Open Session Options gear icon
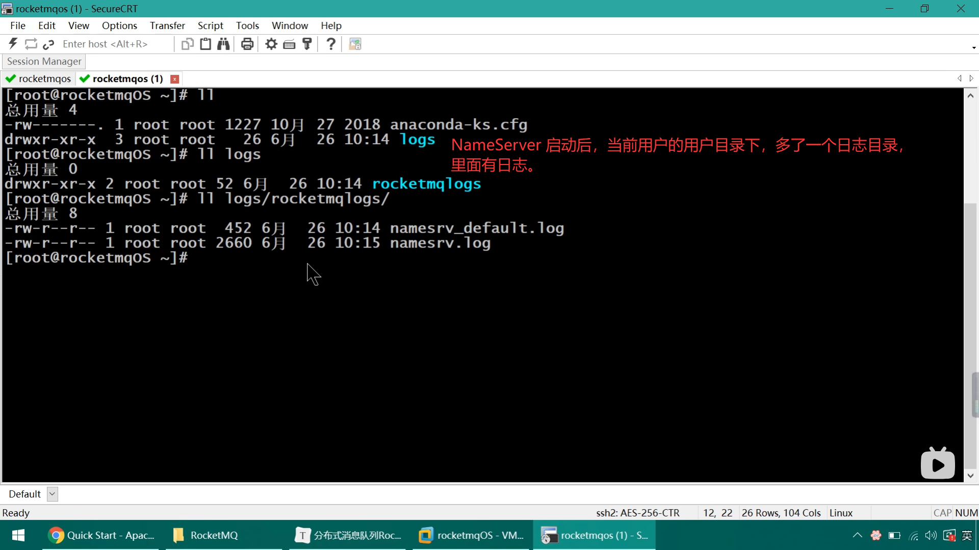 point(271,44)
